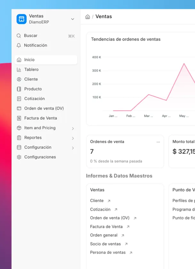Click the Notificación bell icon

click(x=19, y=45)
